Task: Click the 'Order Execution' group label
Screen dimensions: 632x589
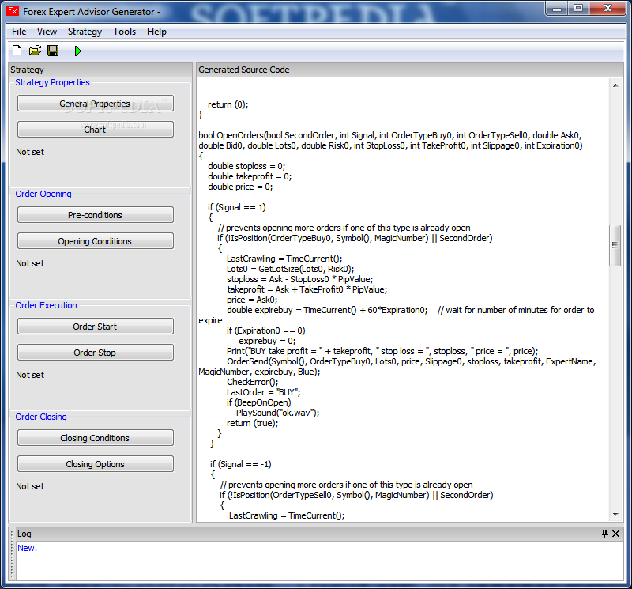Action: pos(46,305)
